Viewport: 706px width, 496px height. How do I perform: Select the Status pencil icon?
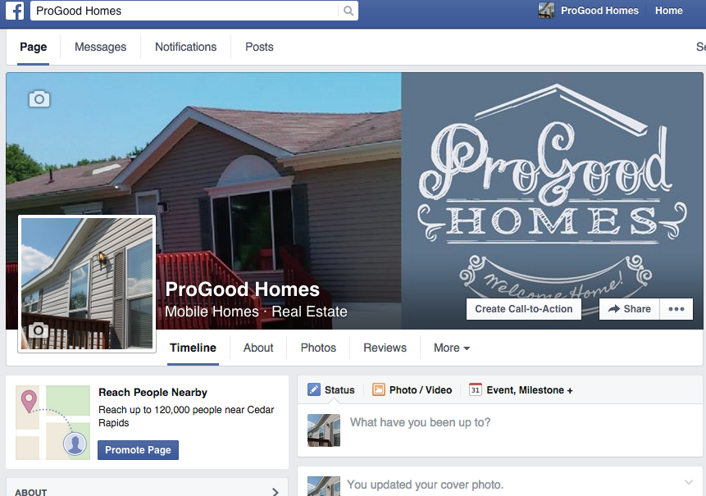point(314,389)
